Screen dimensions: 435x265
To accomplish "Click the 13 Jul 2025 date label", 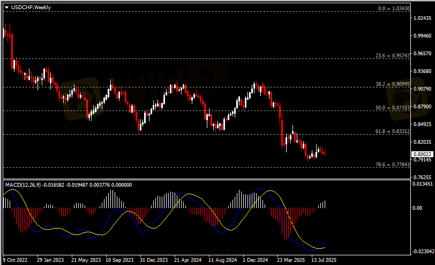I will pos(324,260).
